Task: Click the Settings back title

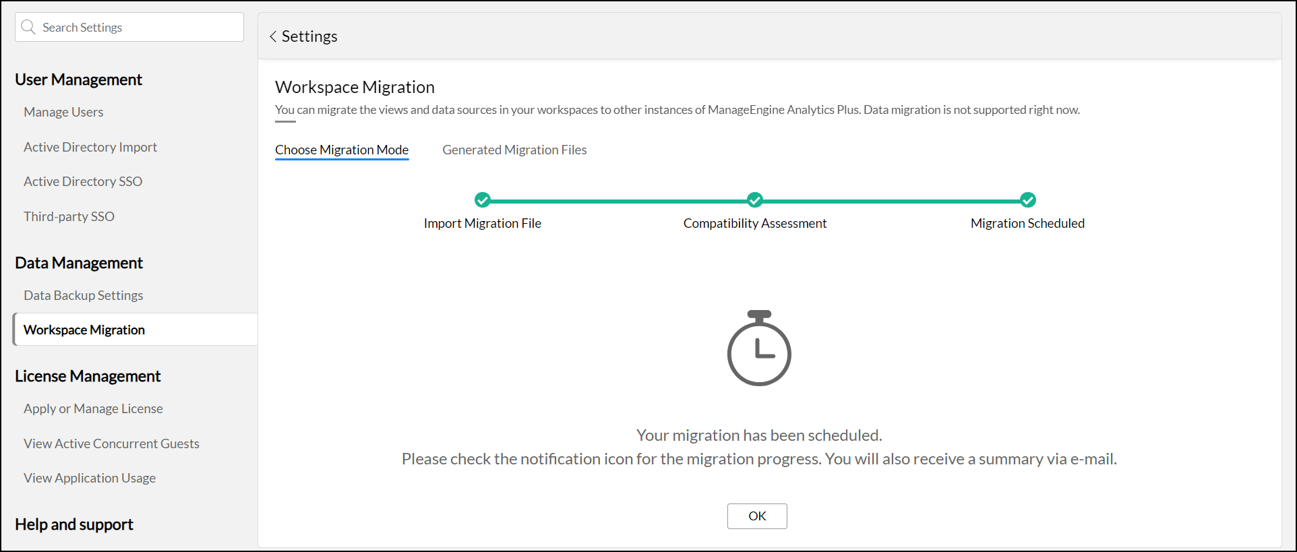Action: [309, 36]
